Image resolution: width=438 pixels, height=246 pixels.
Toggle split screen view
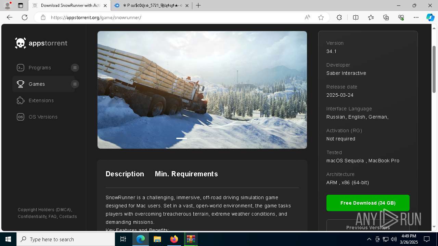click(356, 17)
